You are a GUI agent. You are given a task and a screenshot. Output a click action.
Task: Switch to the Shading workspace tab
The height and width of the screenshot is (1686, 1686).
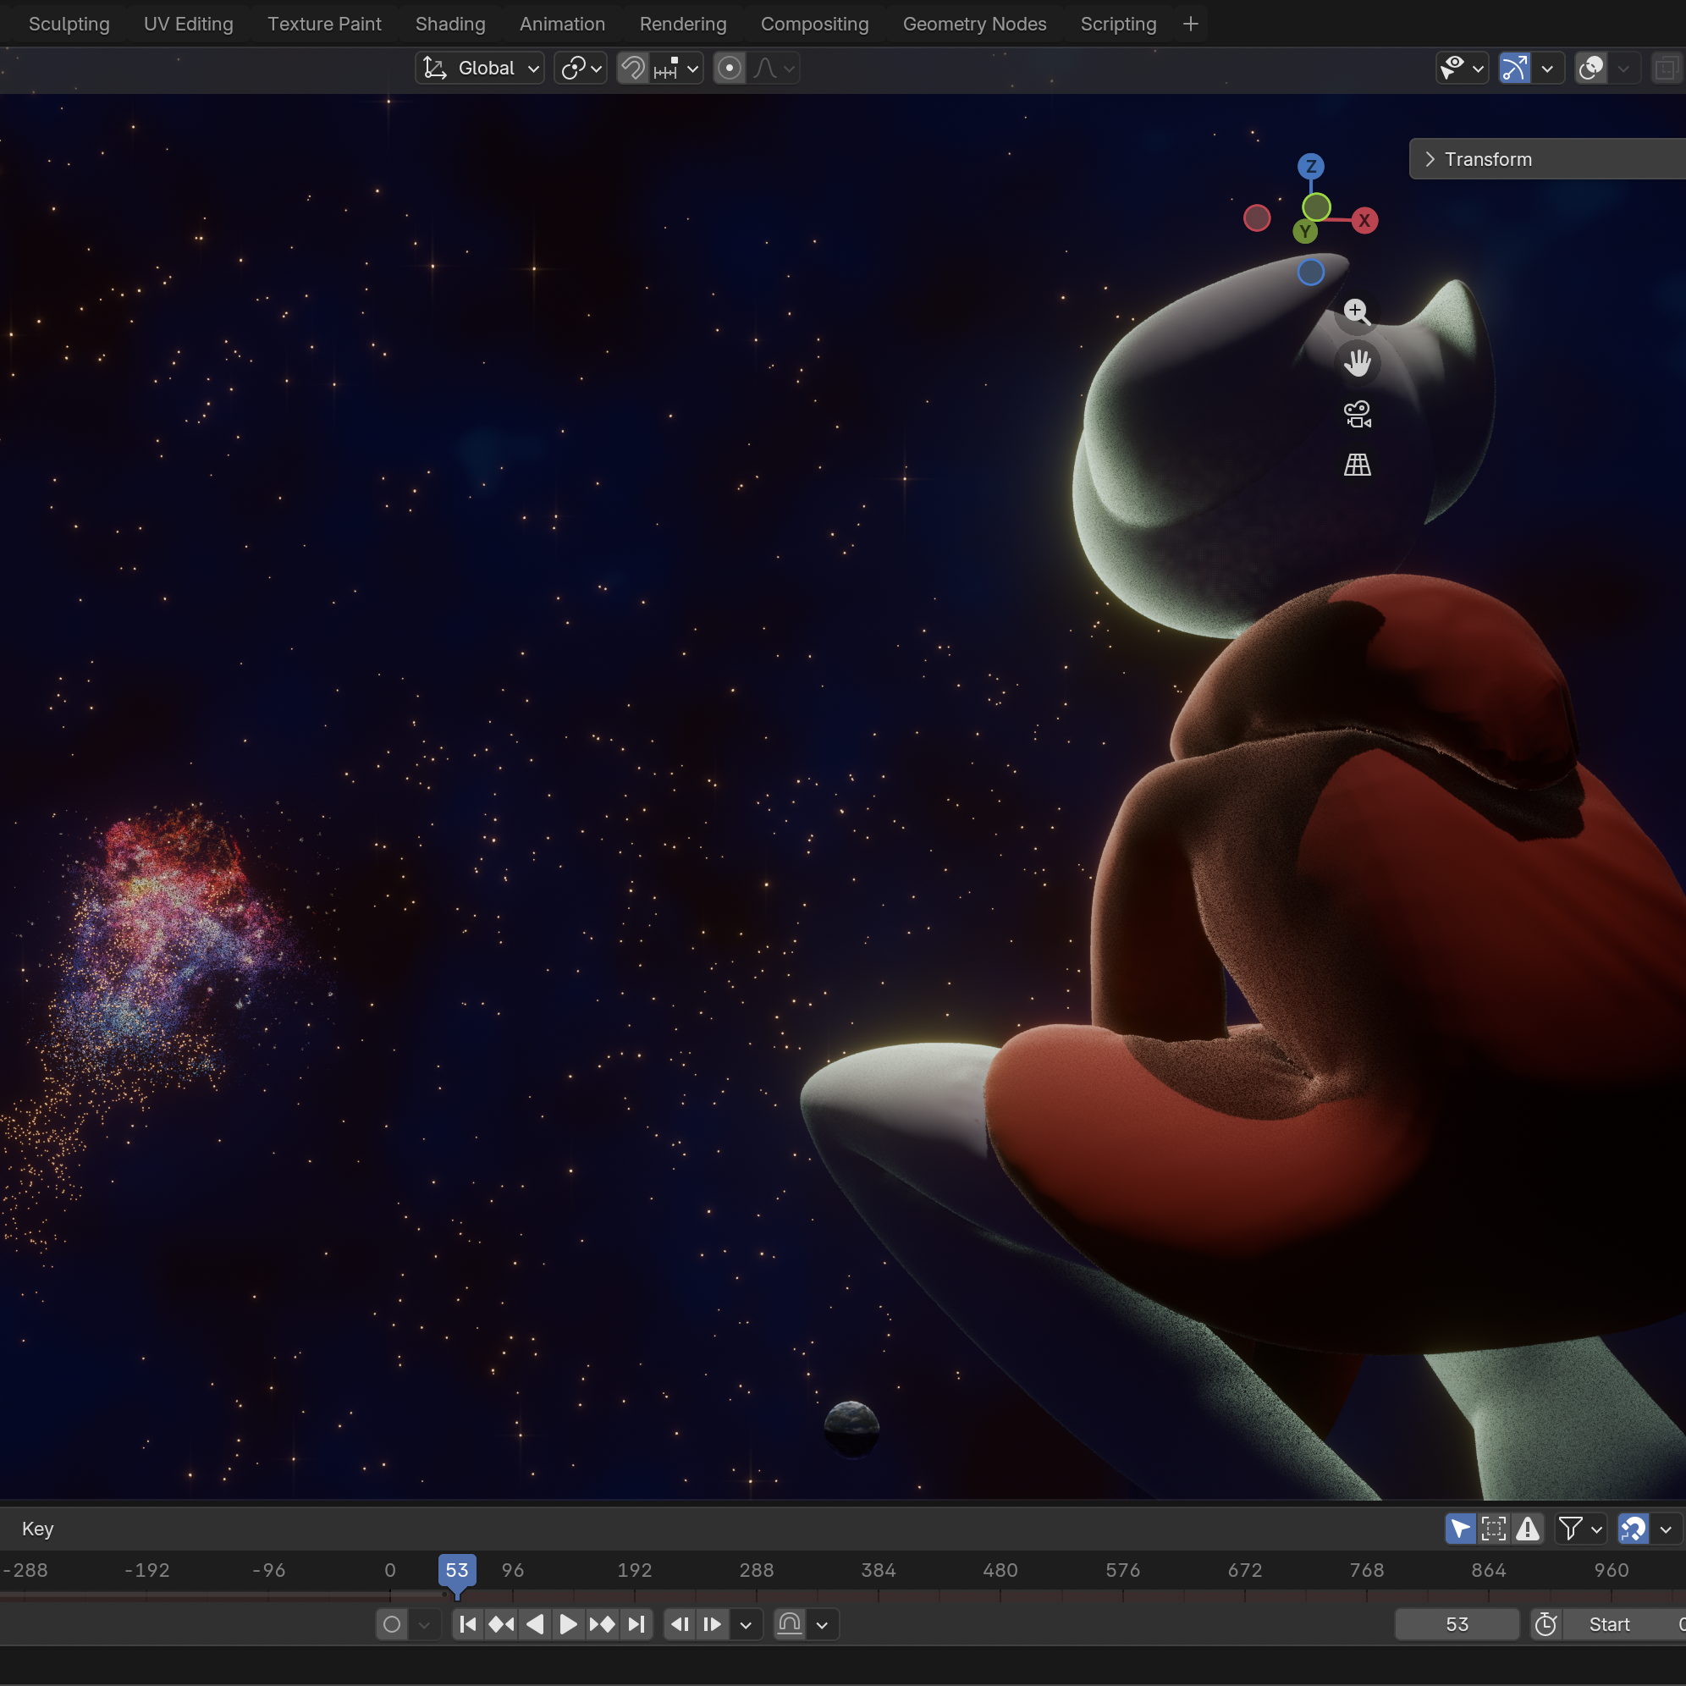(x=450, y=24)
